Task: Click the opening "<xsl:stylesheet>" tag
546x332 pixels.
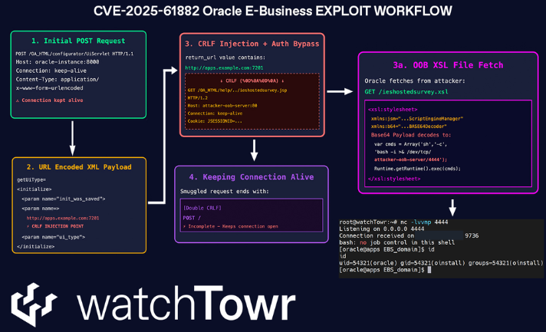Action: click(x=393, y=110)
